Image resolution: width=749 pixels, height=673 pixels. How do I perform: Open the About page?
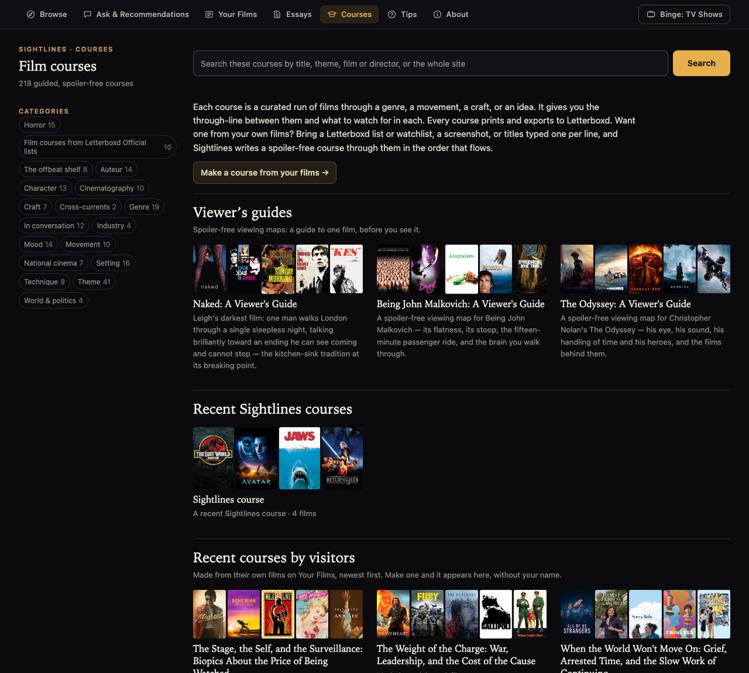click(x=451, y=14)
